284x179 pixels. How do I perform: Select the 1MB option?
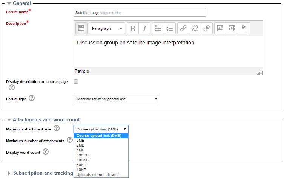point(101,150)
